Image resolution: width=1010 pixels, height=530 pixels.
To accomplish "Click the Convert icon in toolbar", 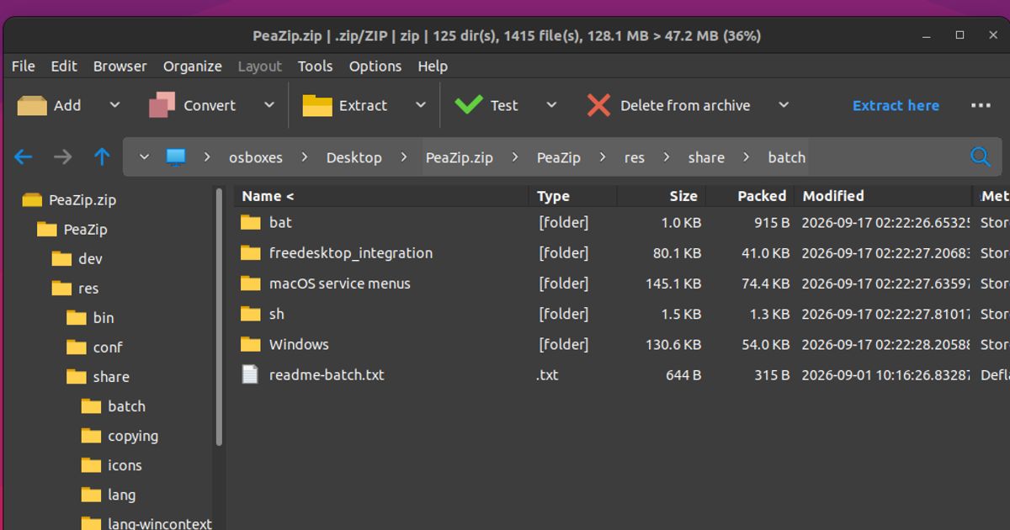I will [x=162, y=105].
